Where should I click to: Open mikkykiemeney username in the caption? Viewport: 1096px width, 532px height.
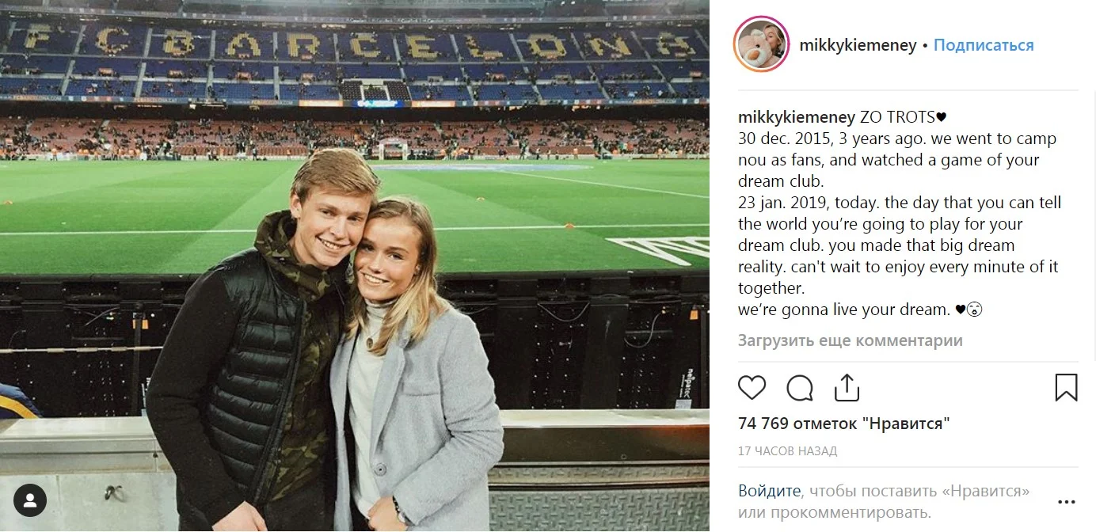pos(797,117)
